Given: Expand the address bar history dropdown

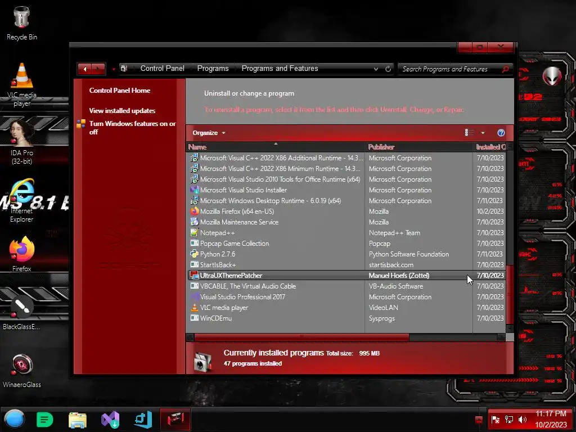Looking at the screenshot, I should 376,69.
